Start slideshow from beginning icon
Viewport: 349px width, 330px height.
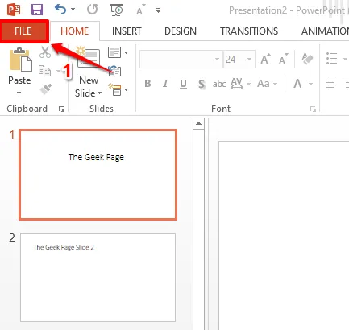116,10
